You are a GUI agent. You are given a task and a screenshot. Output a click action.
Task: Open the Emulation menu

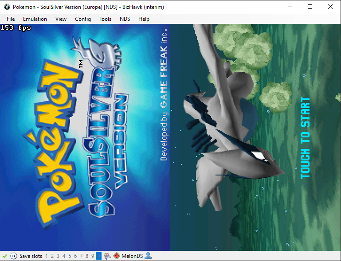coord(35,19)
